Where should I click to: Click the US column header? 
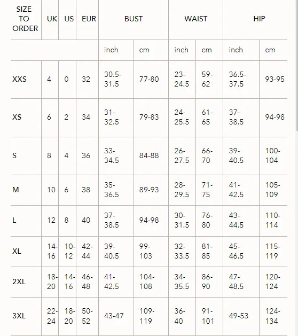pyautogui.click(x=69, y=19)
